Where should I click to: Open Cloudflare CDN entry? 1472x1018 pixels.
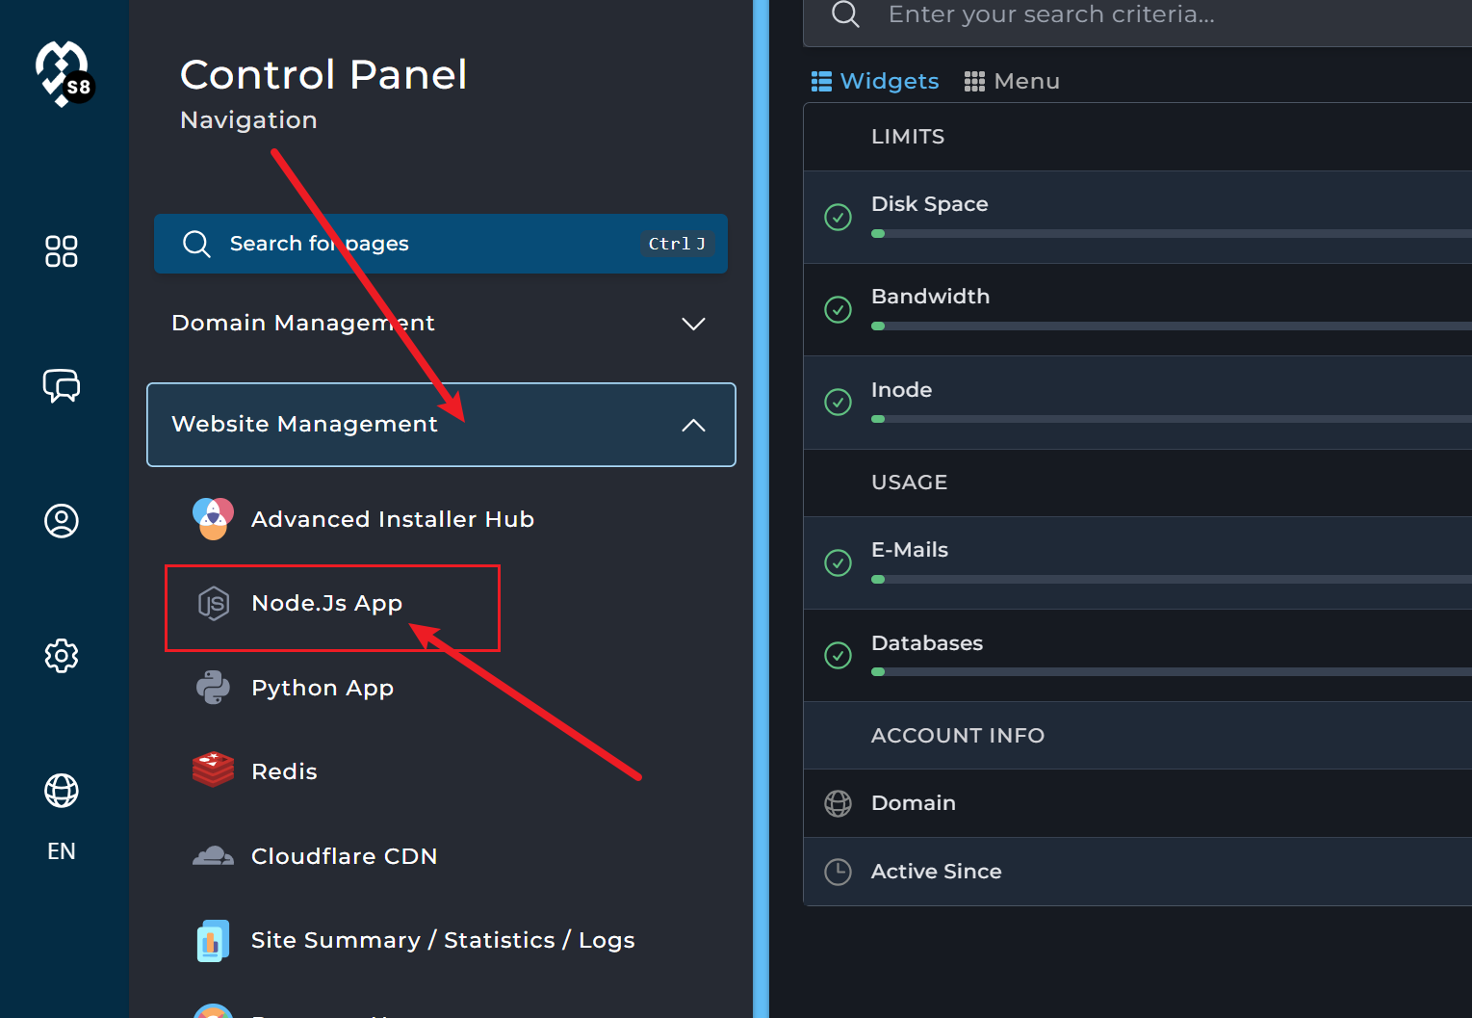click(344, 856)
